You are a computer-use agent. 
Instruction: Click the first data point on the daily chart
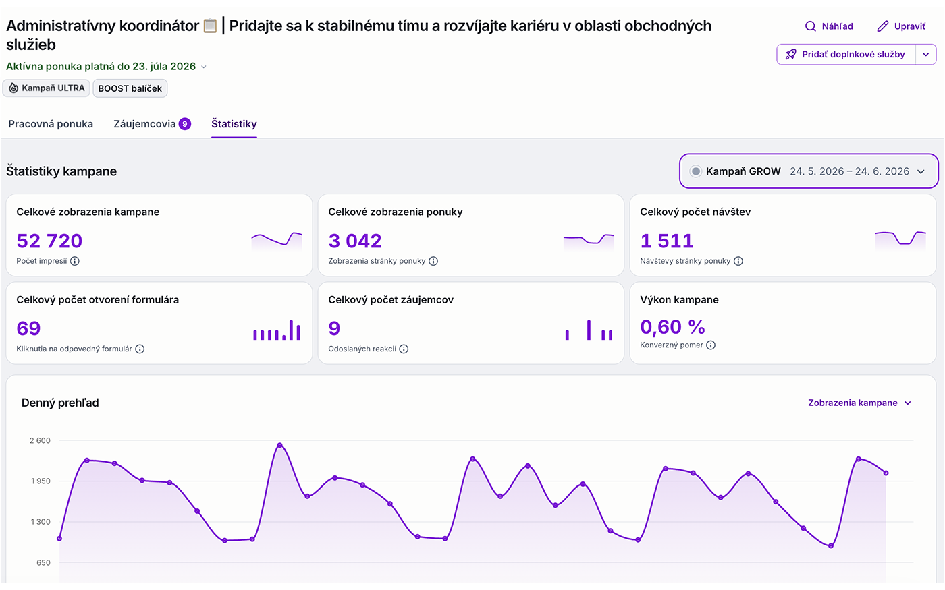tap(59, 539)
